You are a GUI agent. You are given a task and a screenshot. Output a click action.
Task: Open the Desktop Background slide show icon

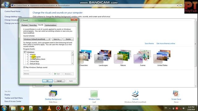(x=53, y=94)
